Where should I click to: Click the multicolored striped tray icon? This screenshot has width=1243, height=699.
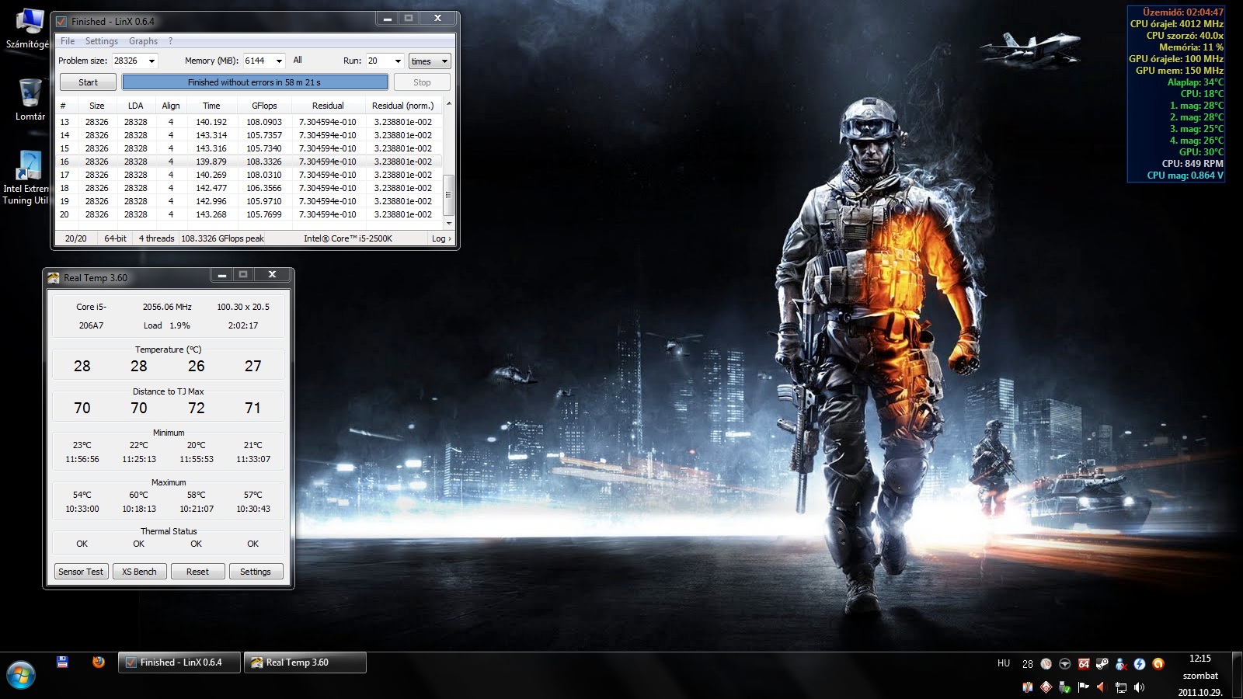pos(1028,687)
